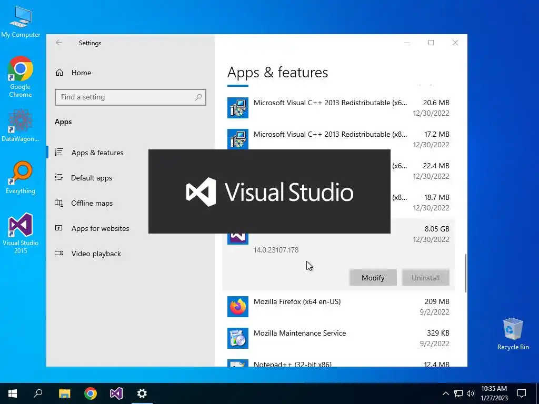Open the taskbar clock and date

494,393
